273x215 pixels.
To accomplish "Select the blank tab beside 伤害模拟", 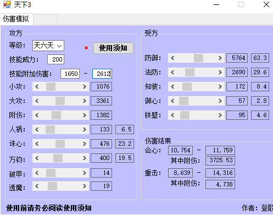I will coord(46,19).
